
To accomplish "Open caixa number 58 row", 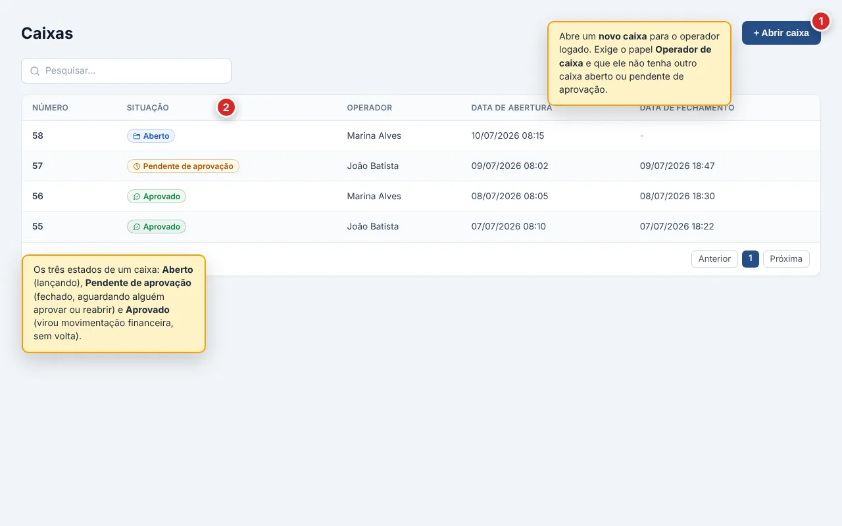I will click(421, 136).
